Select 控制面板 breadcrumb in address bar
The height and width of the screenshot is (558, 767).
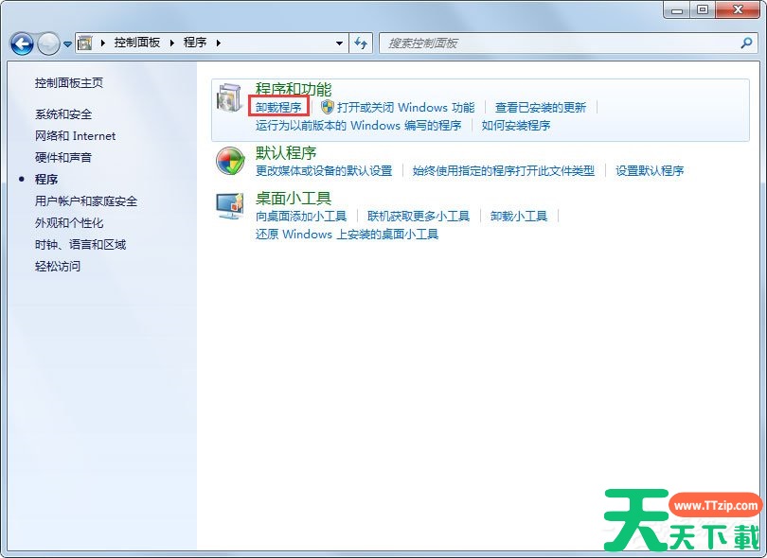click(137, 43)
